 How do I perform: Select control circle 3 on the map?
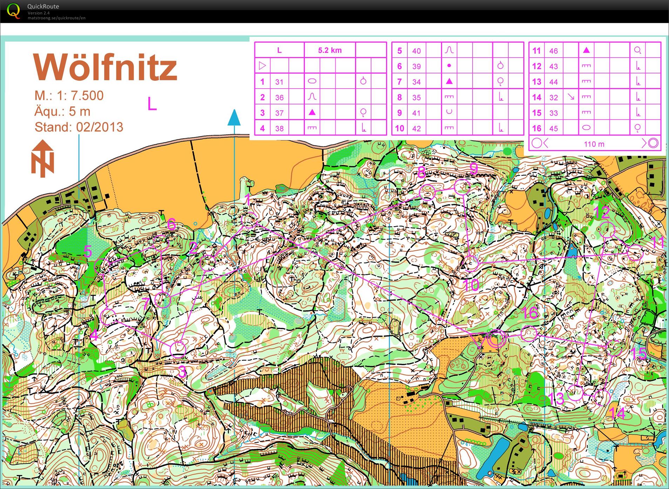[x=178, y=350]
